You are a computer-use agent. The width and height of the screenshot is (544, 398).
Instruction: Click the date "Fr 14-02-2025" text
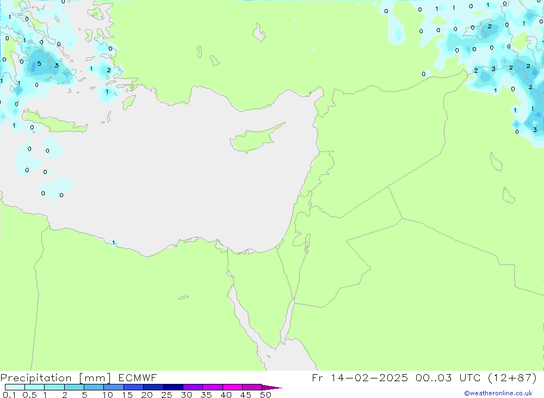(360, 377)
